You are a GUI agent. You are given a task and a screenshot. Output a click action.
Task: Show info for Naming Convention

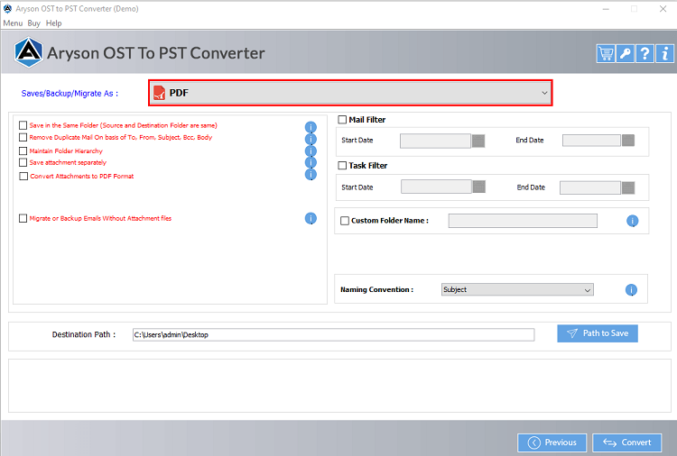click(x=631, y=290)
